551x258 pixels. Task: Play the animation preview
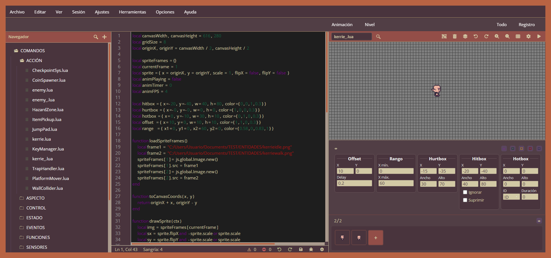tap(539, 36)
